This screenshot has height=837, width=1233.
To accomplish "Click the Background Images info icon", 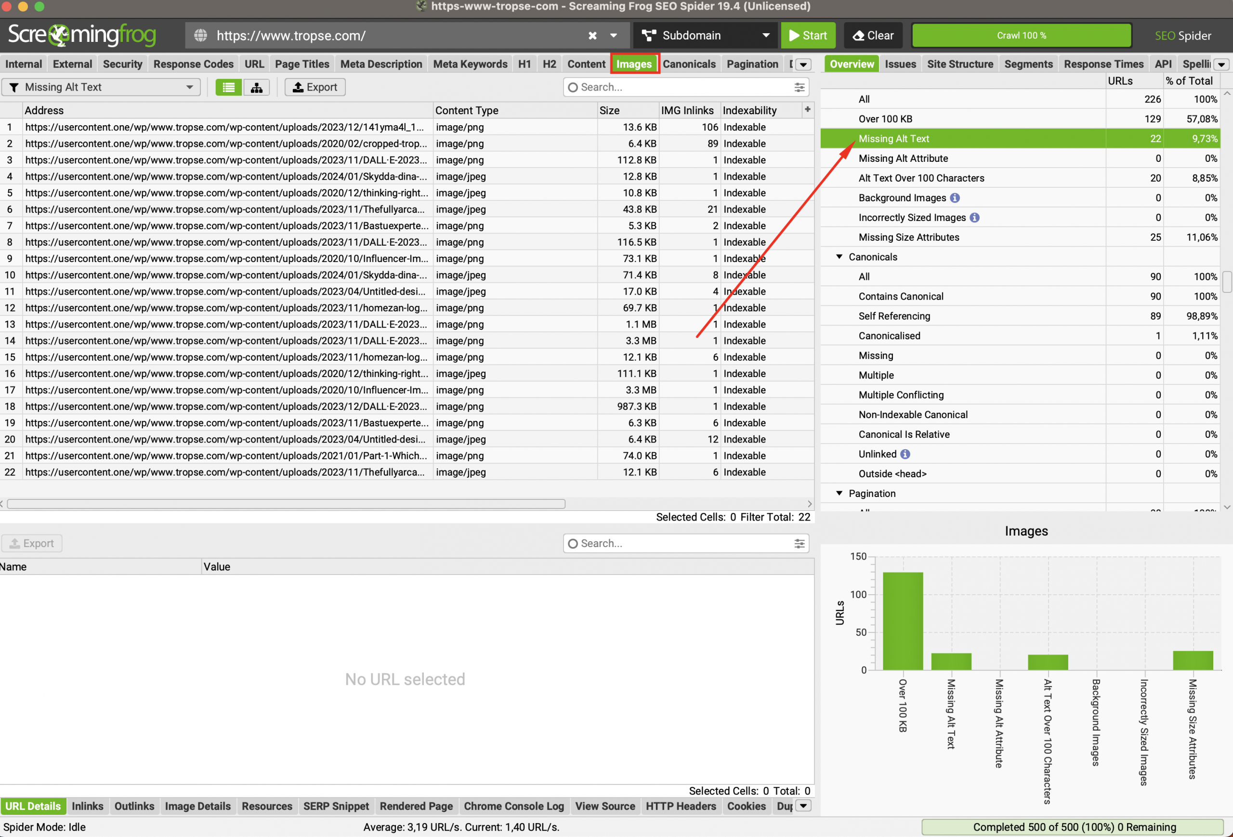I will [x=955, y=198].
